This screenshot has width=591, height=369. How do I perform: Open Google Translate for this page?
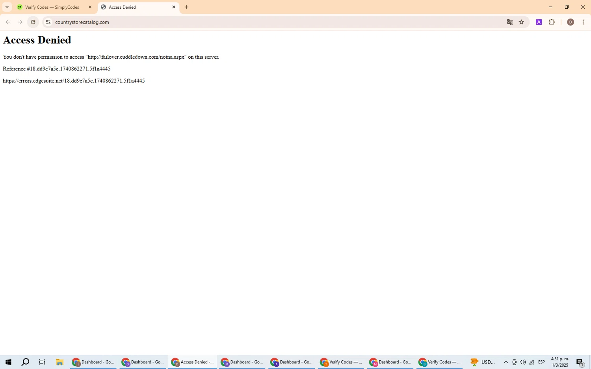click(510, 22)
